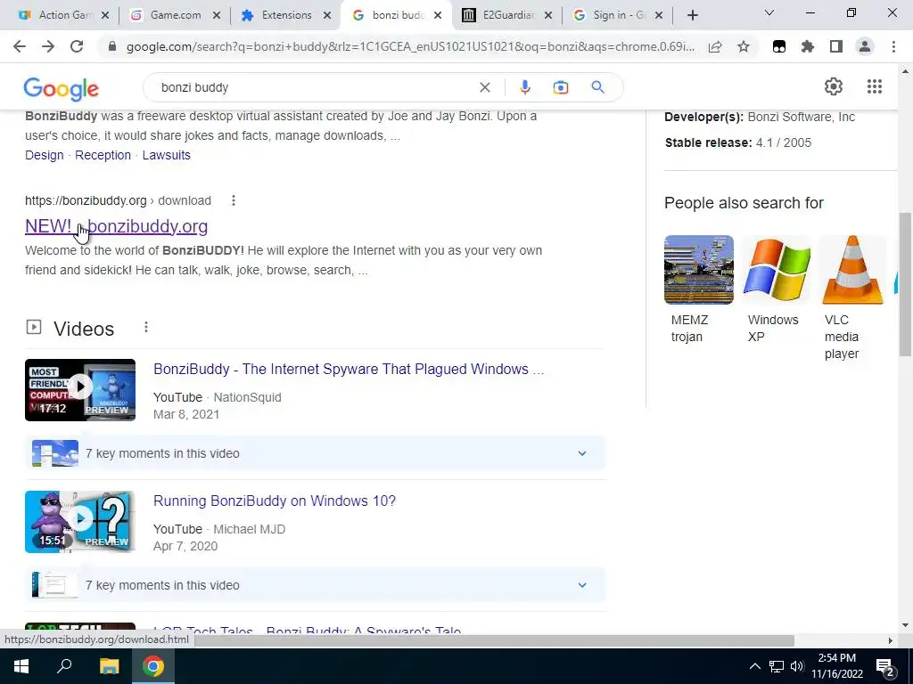Viewport: 913px width, 684px height.
Task: Open VLC media player related search
Action: 852,297
